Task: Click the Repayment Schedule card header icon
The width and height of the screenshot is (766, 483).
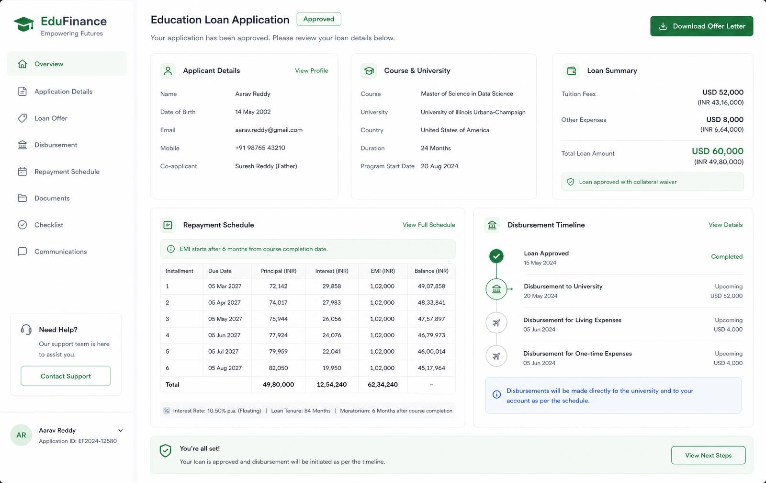Action: pyautogui.click(x=168, y=225)
